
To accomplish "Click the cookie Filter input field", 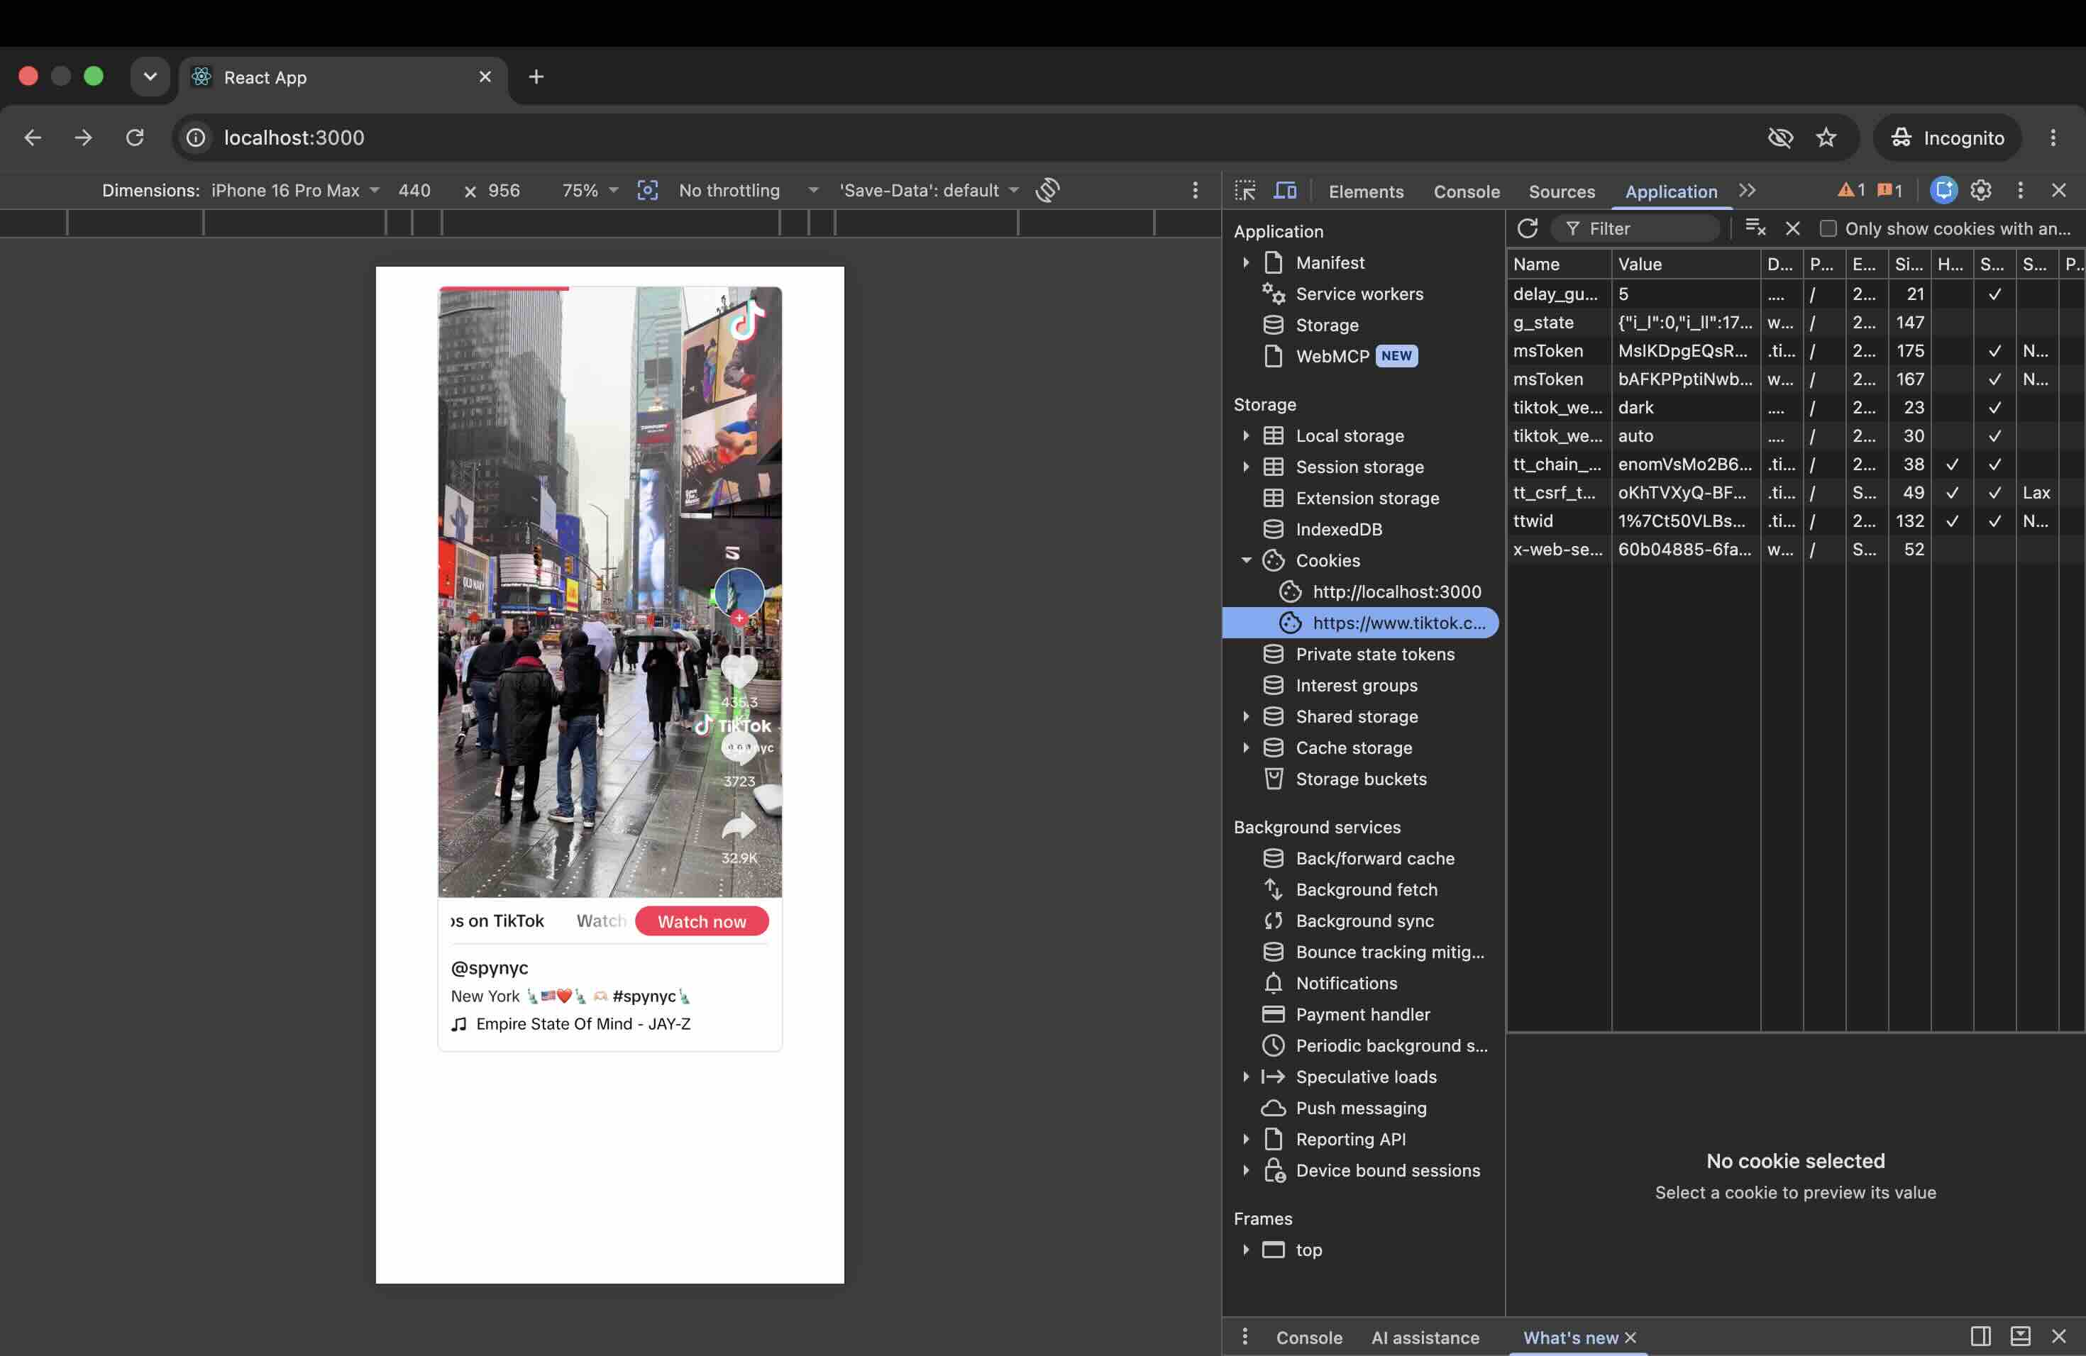I will pos(1635,228).
